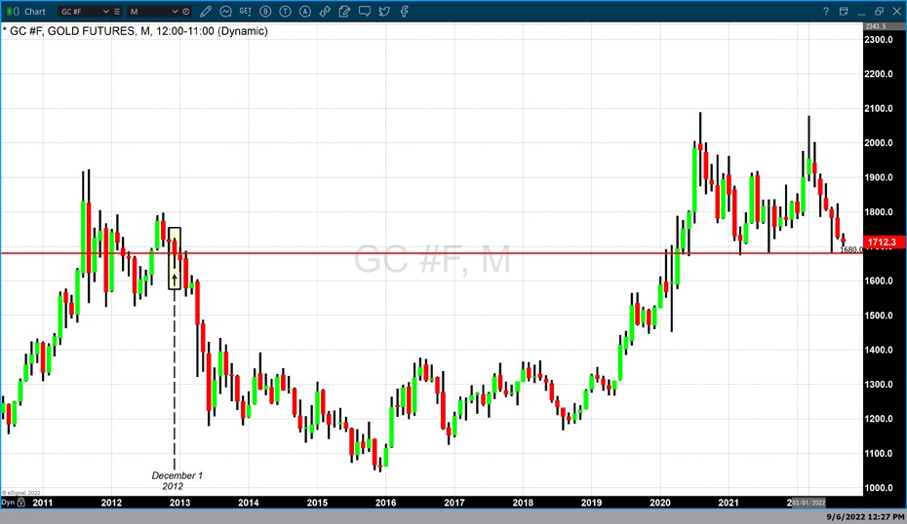The height and width of the screenshot is (524, 907).
Task: Open the chat comment icon
Action: pos(365,12)
